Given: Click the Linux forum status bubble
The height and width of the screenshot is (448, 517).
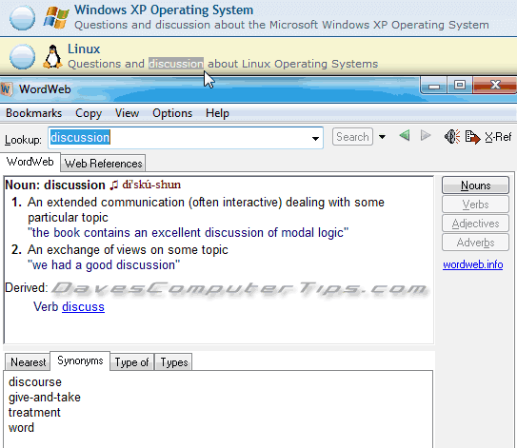Looking at the screenshot, I should pos(22,57).
